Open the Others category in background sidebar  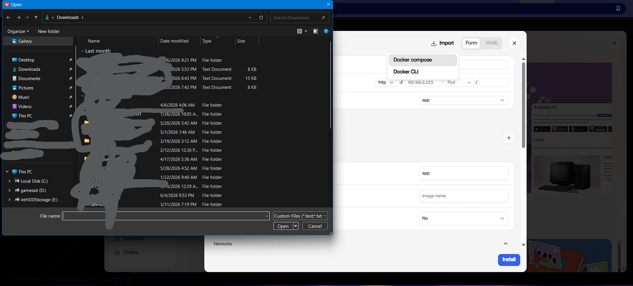[130, 253]
